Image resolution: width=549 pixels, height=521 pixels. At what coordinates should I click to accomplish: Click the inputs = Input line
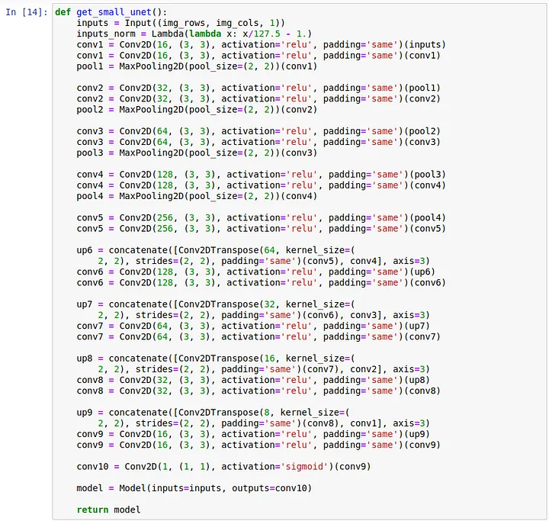(181, 23)
